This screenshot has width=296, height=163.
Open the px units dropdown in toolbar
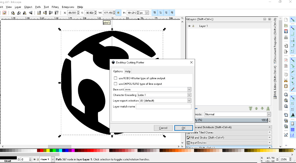[x=147, y=13]
